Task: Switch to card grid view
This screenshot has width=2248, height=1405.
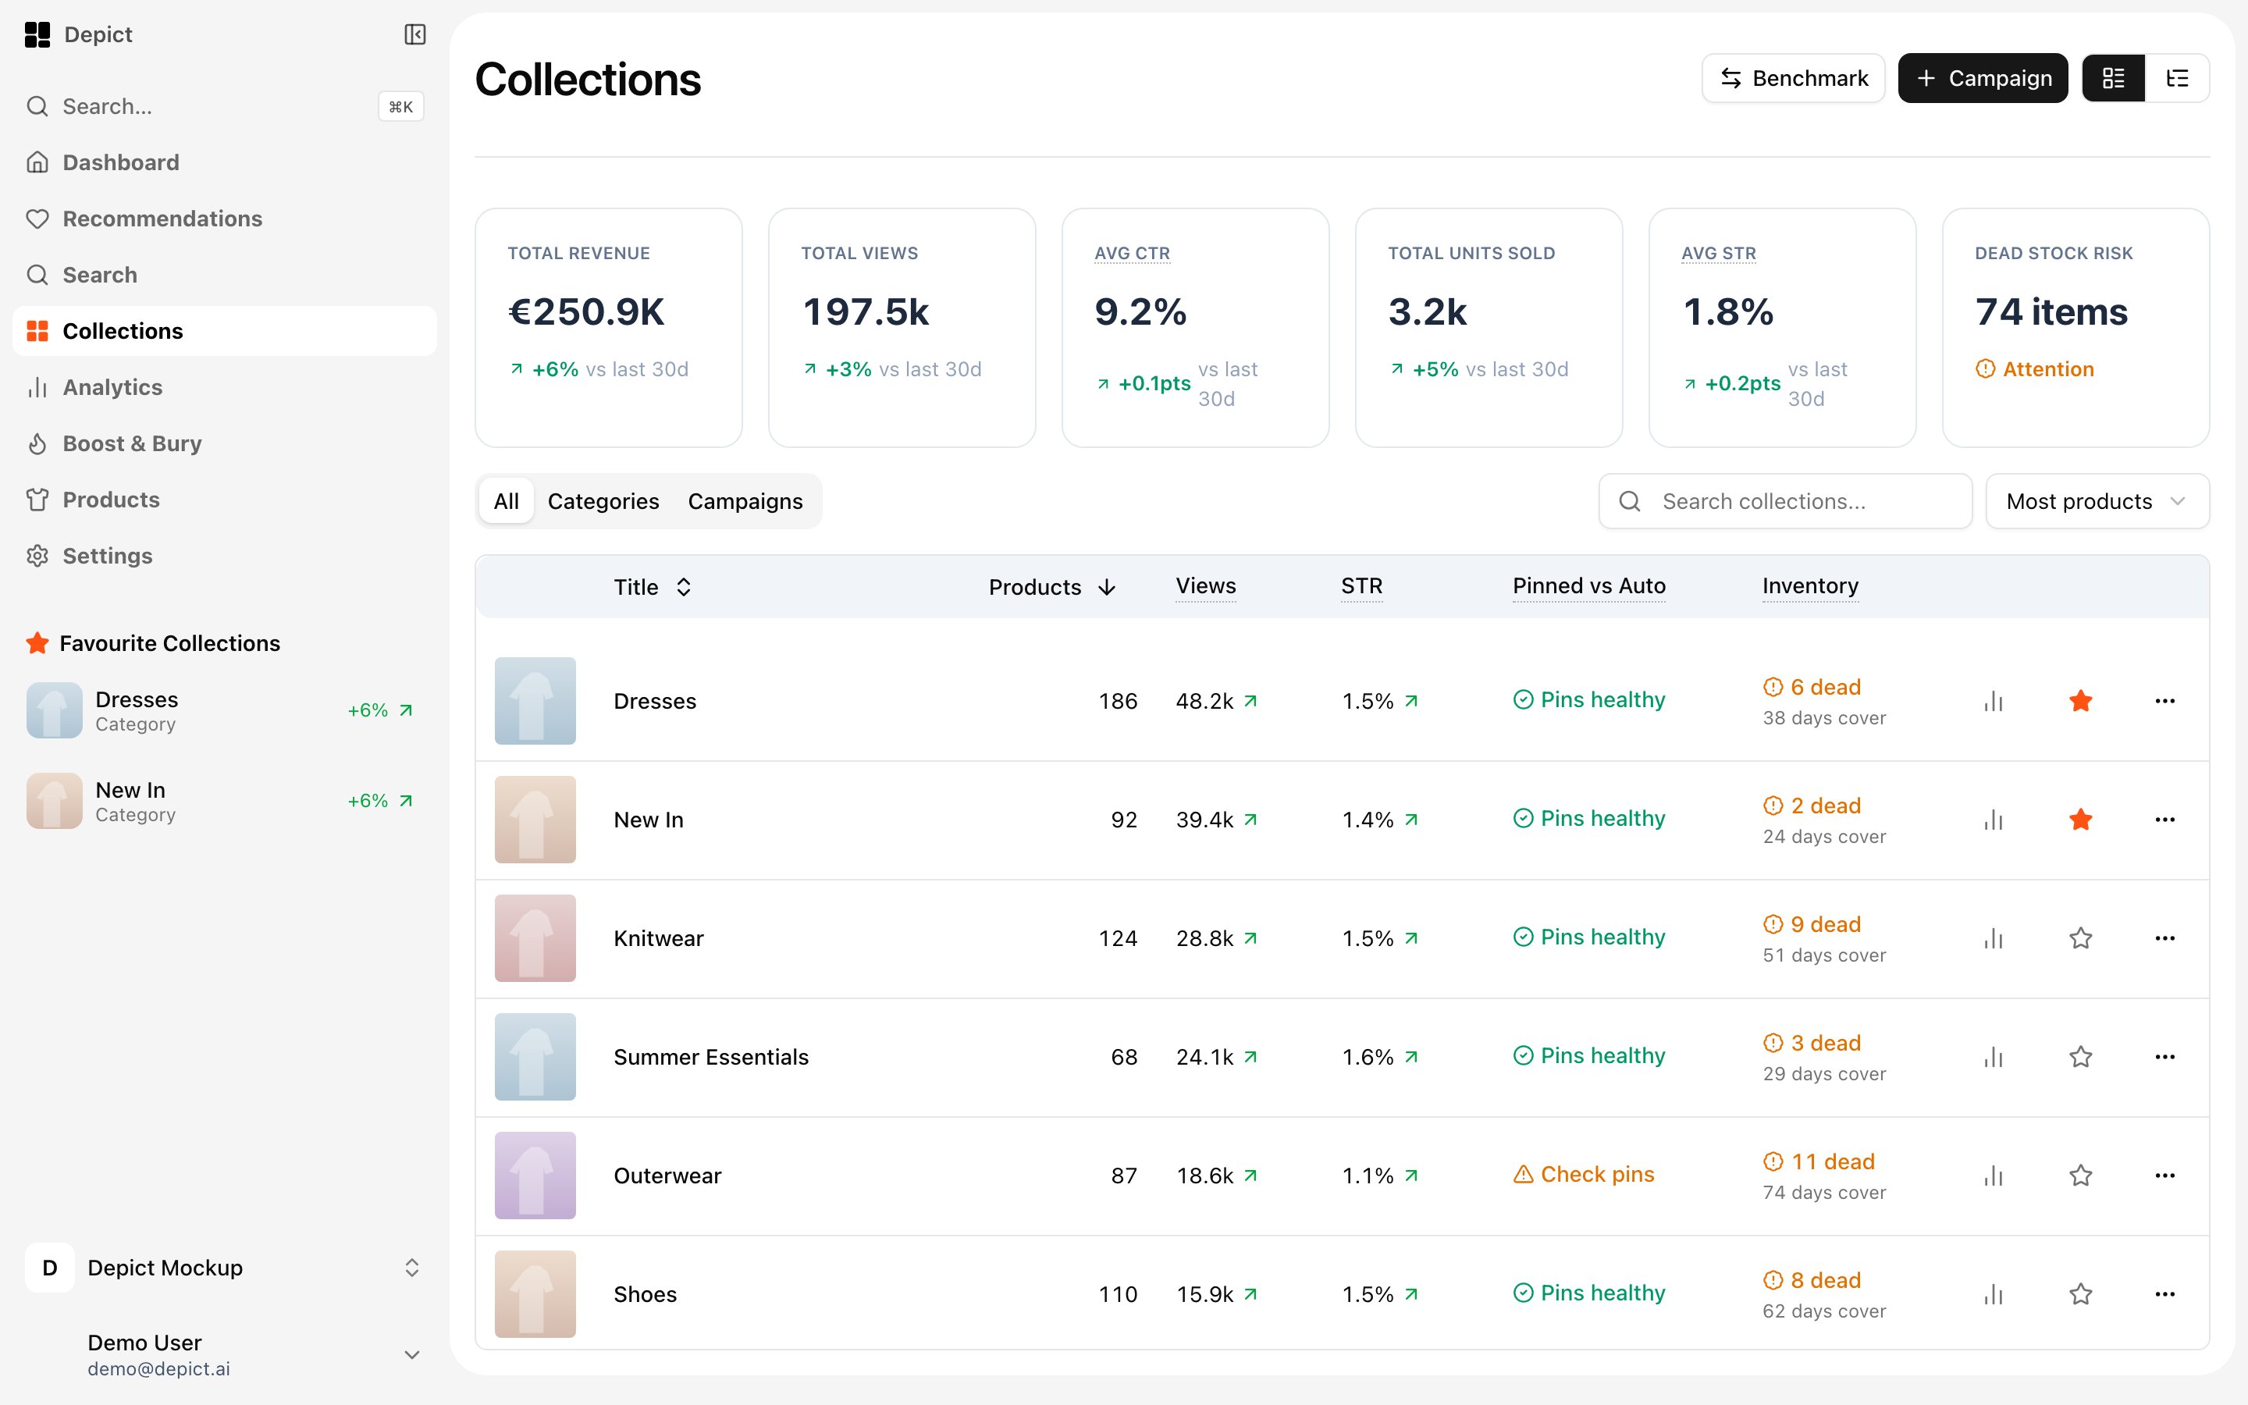Action: 2113,78
